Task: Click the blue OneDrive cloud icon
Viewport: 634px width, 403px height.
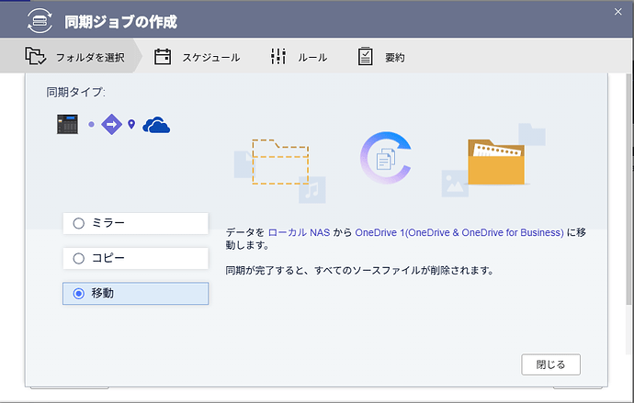Action: 156,123
